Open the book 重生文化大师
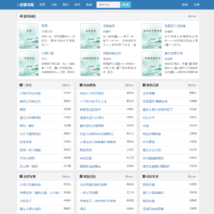214x214 pixels. point(152,150)
